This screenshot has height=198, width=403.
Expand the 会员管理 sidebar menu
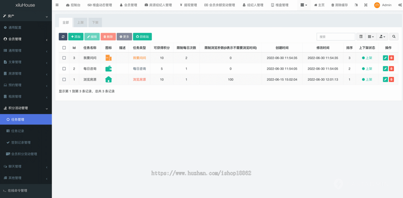15,39
